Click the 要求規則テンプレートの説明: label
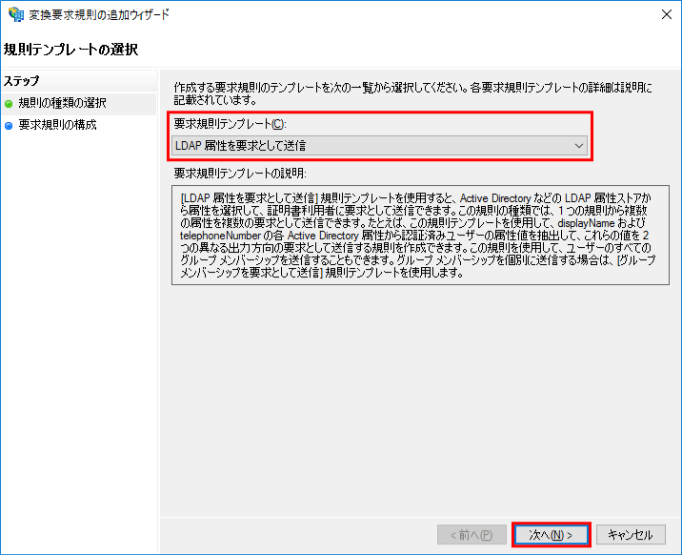This screenshot has width=682, height=555. click(239, 174)
